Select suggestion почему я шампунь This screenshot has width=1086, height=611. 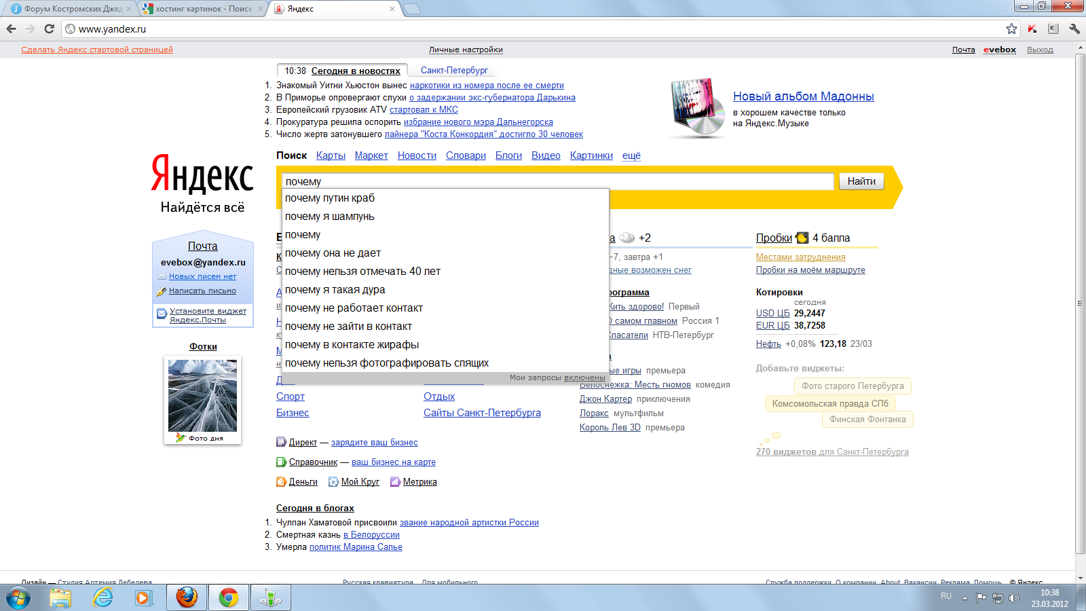445,217
